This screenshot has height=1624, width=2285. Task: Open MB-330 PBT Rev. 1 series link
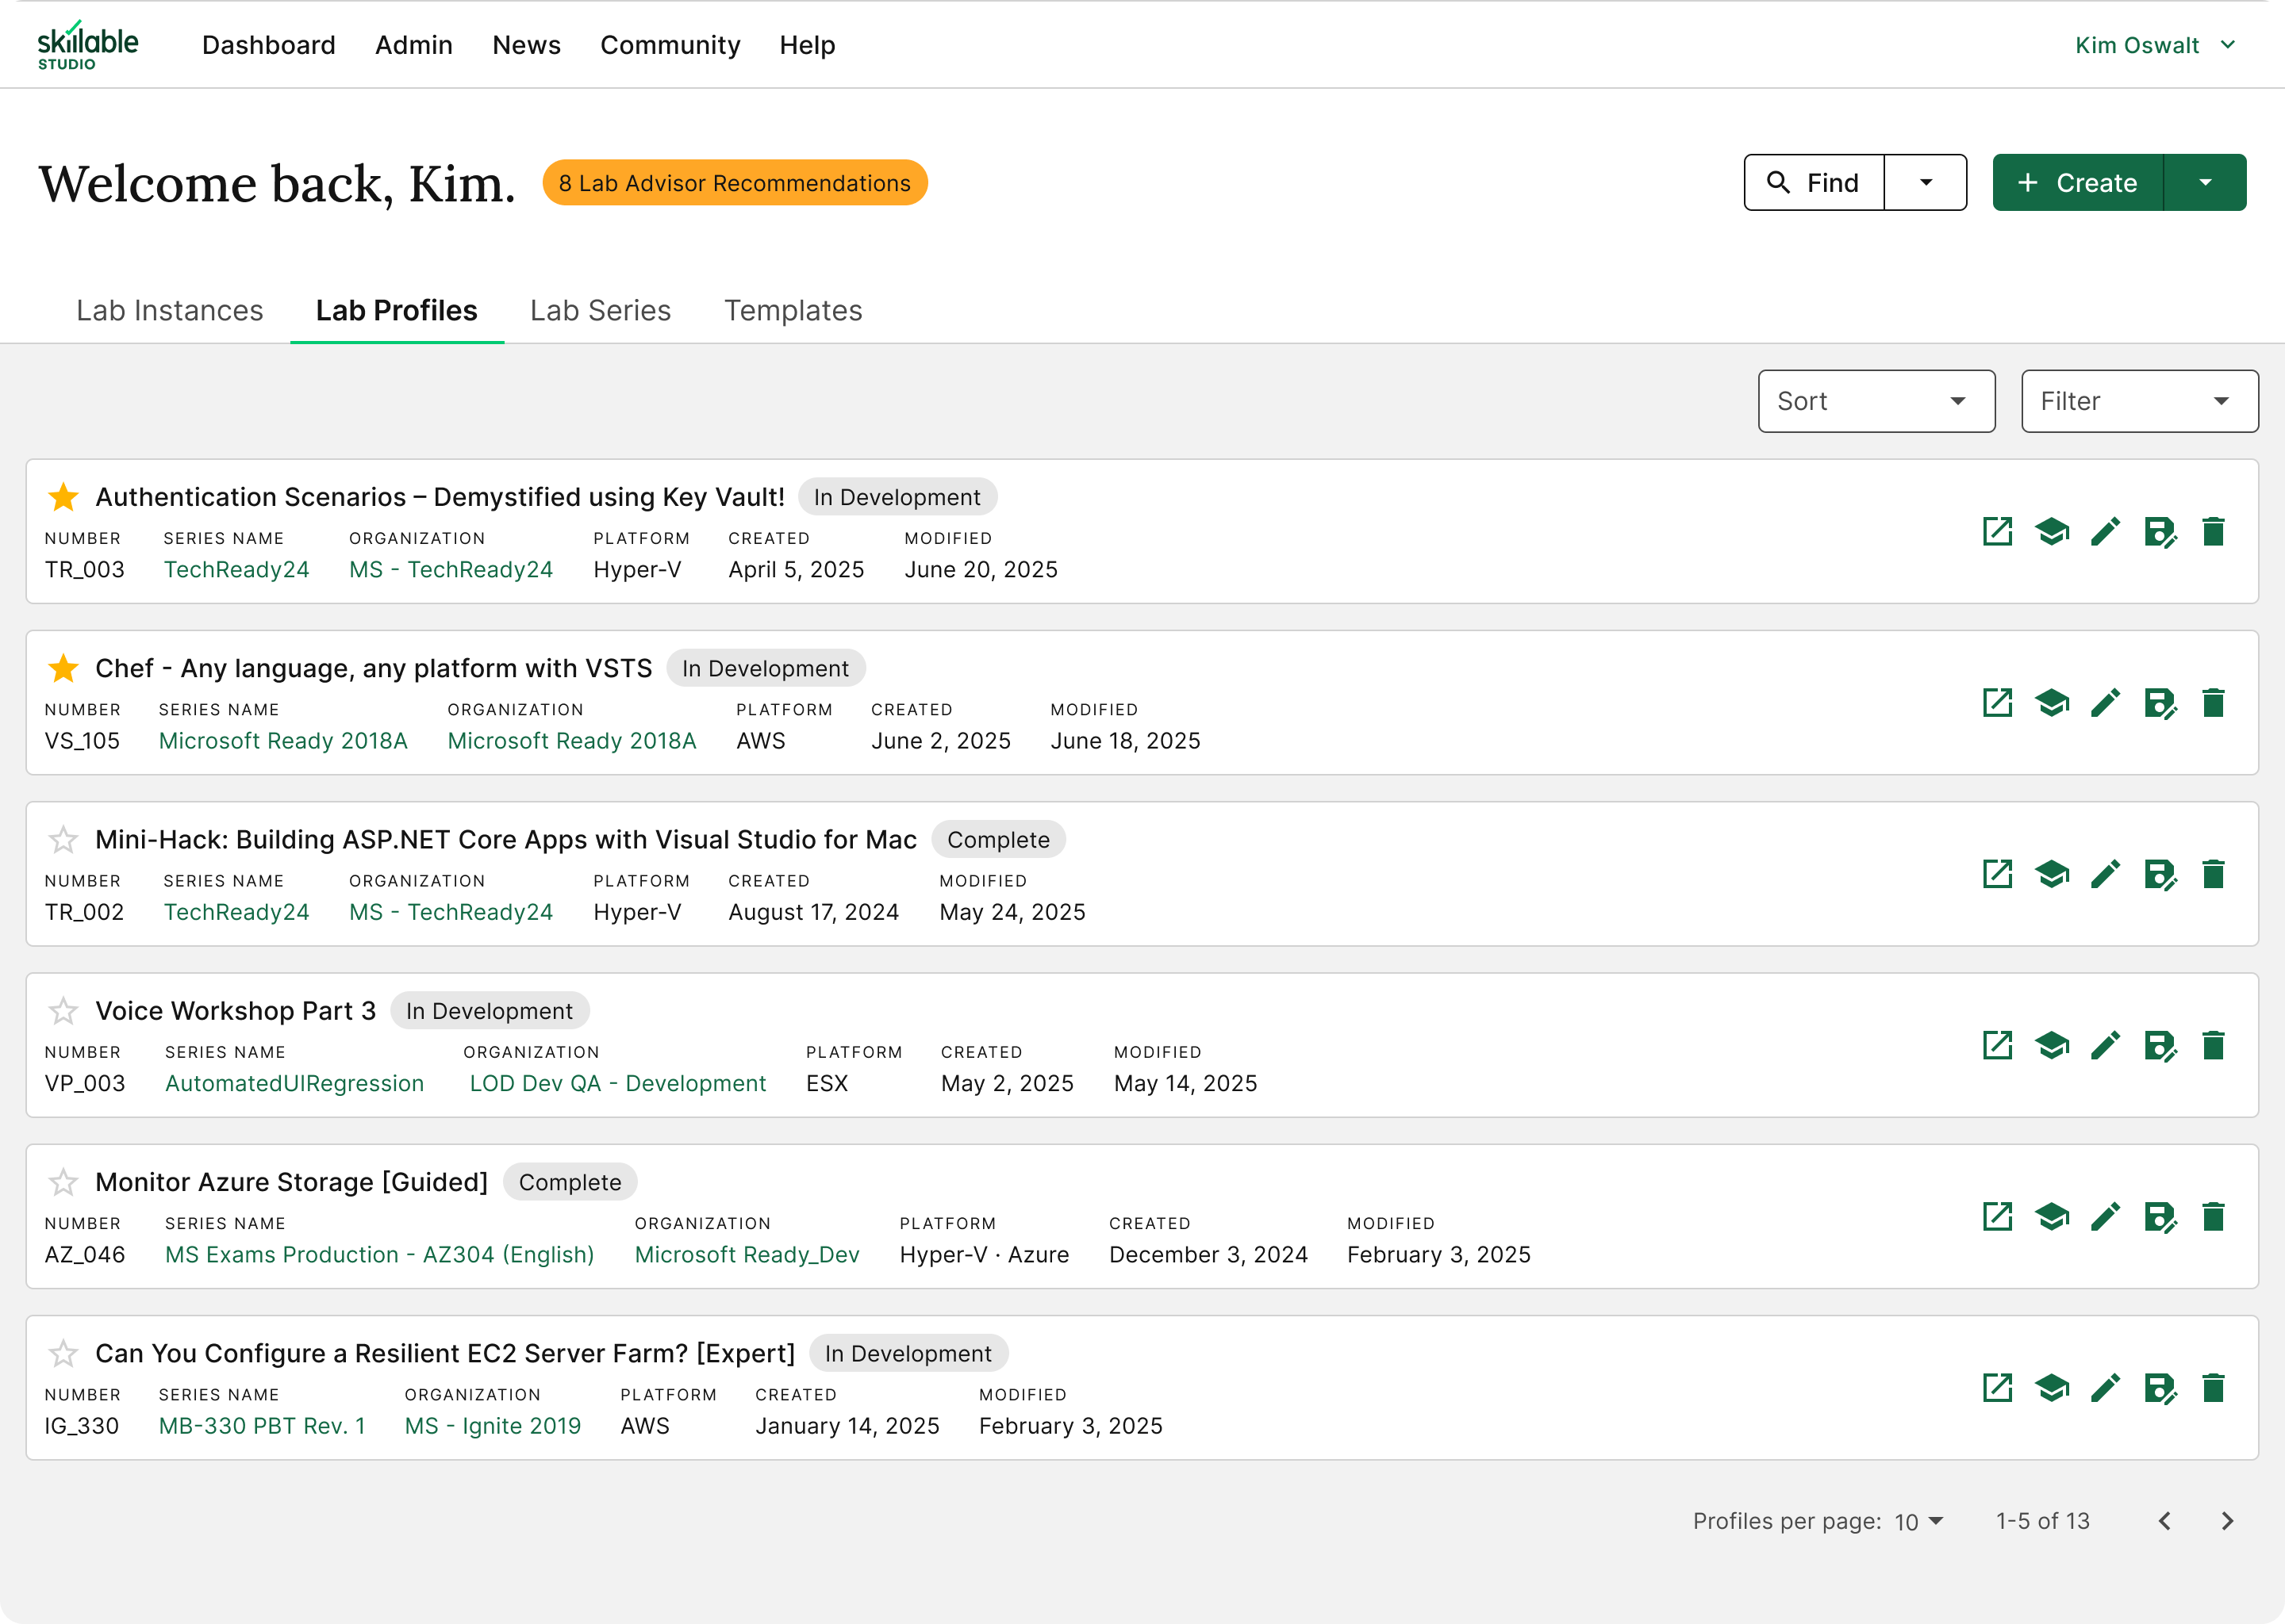click(x=261, y=1425)
